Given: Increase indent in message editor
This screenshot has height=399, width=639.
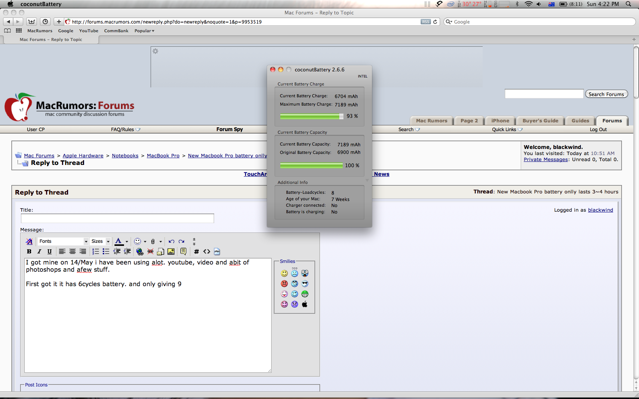Looking at the screenshot, I should pyautogui.click(x=127, y=252).
